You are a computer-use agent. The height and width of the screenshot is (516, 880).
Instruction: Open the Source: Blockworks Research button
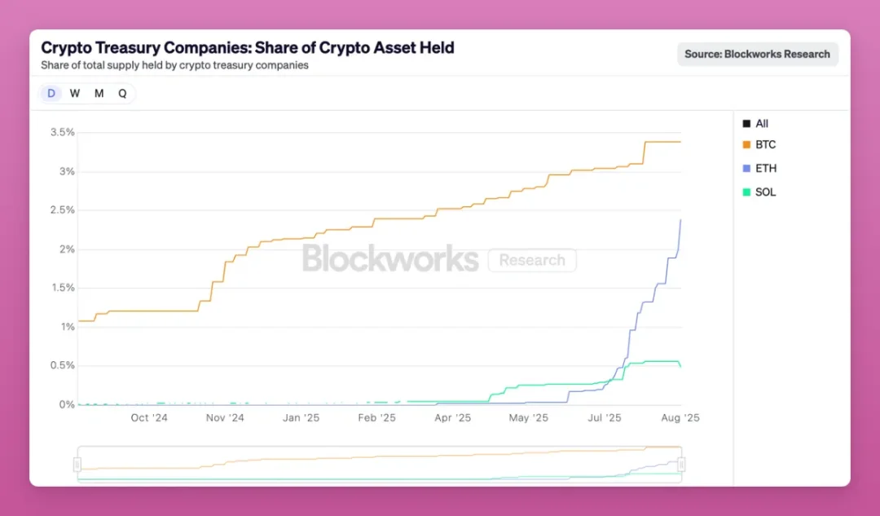click(x=757, y=55)
